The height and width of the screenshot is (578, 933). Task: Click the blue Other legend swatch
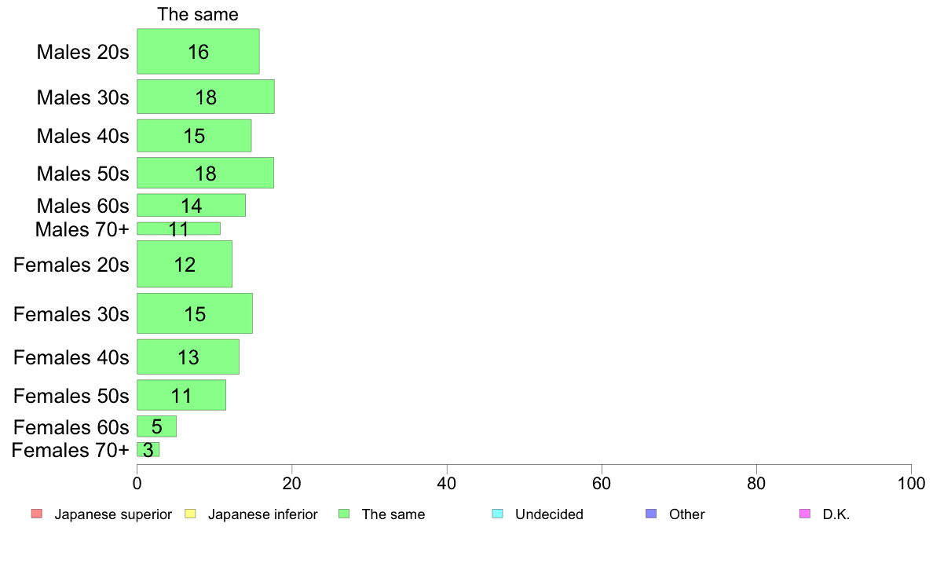652,514
